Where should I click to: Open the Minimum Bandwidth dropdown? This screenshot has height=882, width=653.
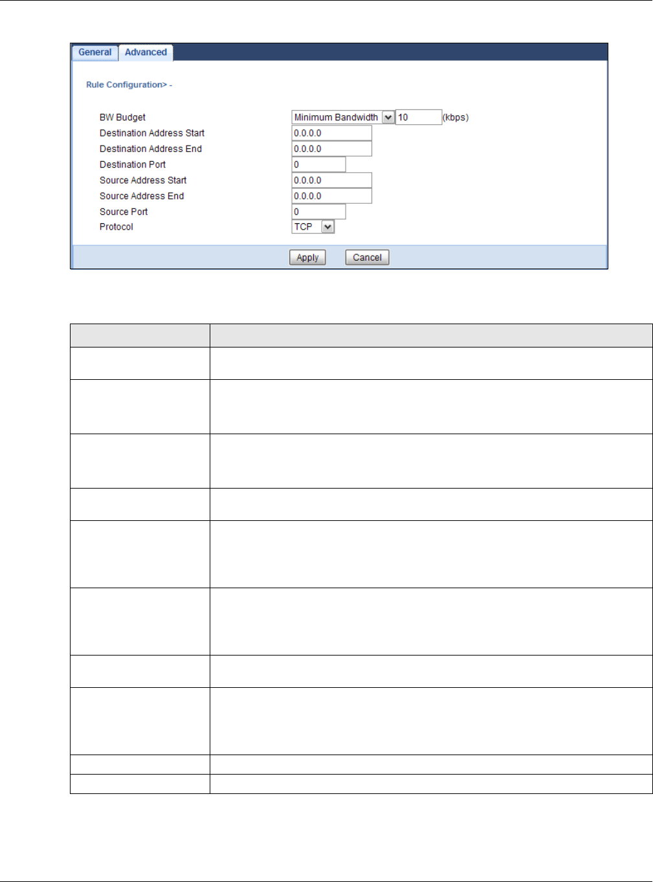coord(343,117)
